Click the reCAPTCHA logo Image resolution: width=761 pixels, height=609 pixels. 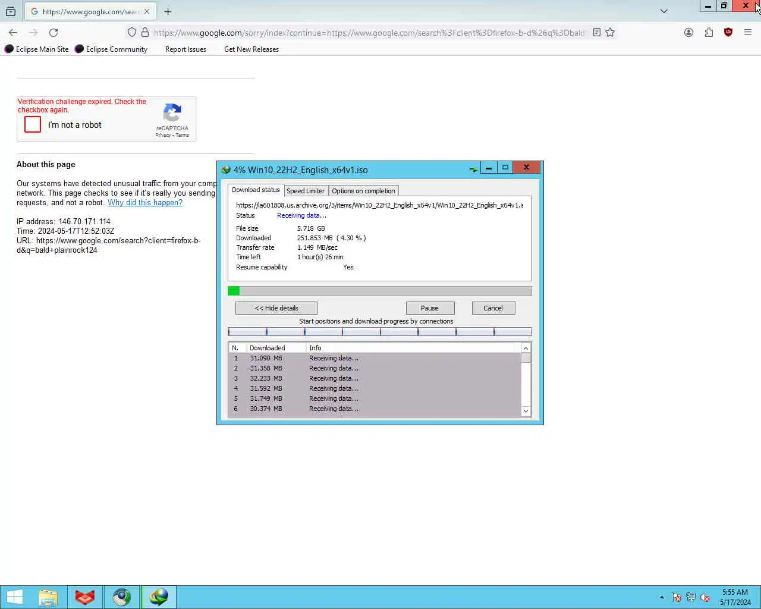point(172,112)
